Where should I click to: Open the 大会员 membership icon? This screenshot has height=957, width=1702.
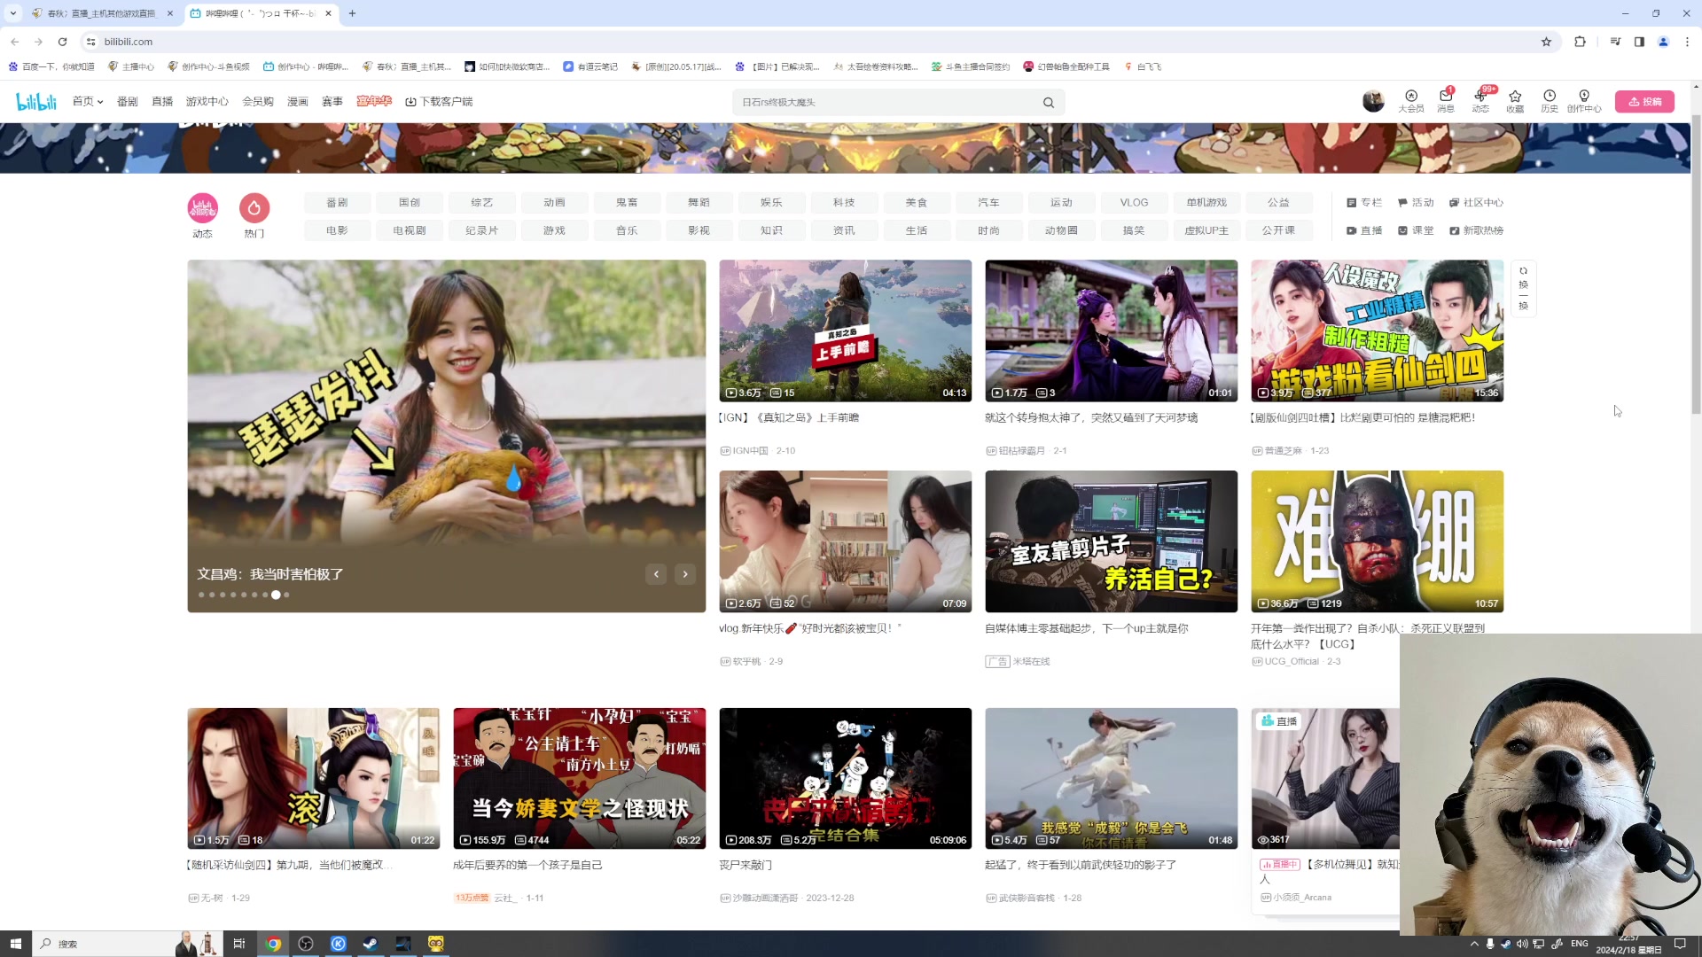[1411, 101]
